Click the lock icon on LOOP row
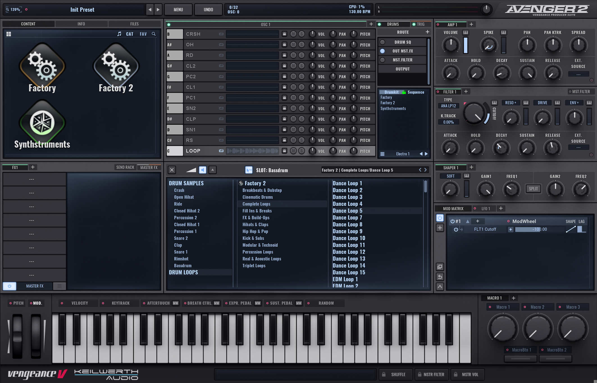This screenshot has height=383, width=597. coord(284,151)
